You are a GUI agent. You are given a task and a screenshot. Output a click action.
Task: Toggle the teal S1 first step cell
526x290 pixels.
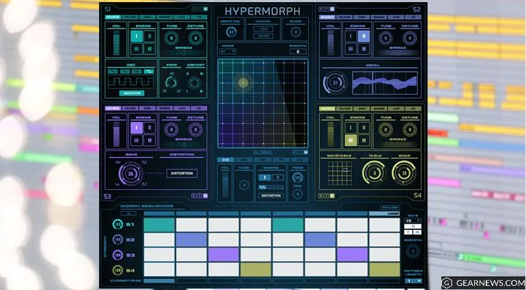[159, 225]
